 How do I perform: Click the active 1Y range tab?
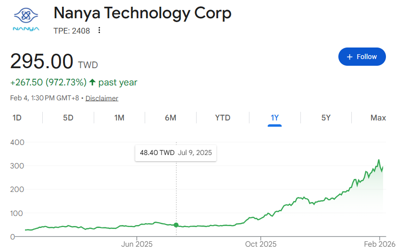pos(274,118)
